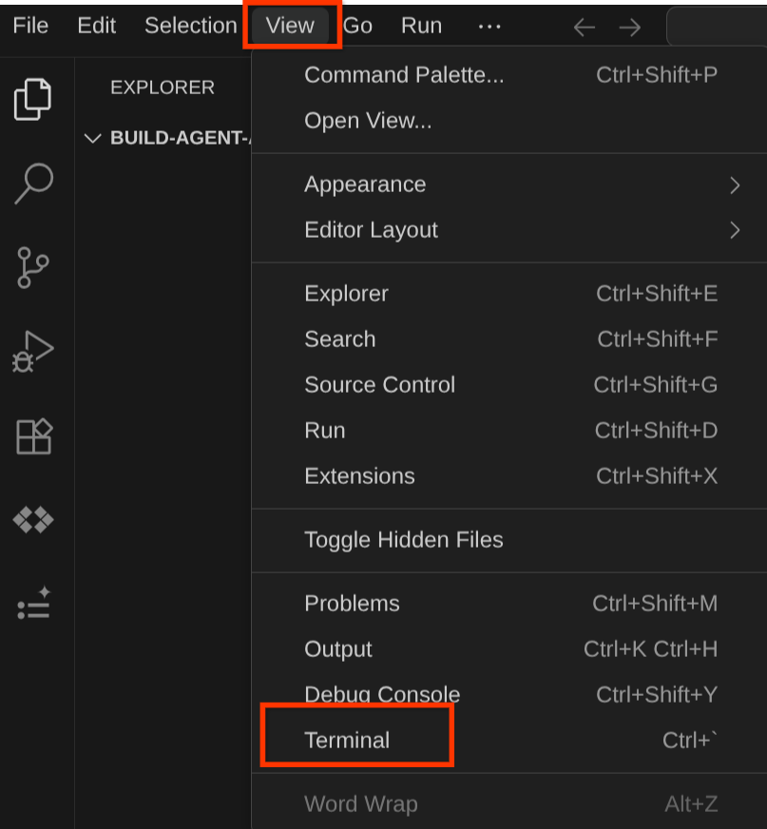Open the Extensions marketplace icon
Image resolution: width=767 pixels, height=829 pixels.
tap(34, 436)
